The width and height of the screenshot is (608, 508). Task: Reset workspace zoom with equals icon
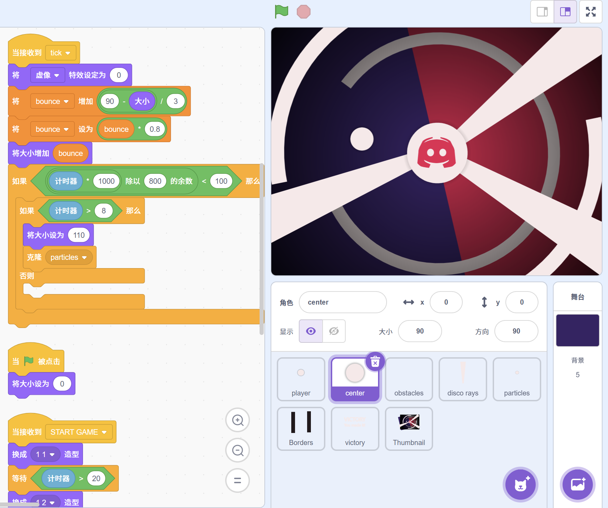pyautogui.click(x=238, y=480)
